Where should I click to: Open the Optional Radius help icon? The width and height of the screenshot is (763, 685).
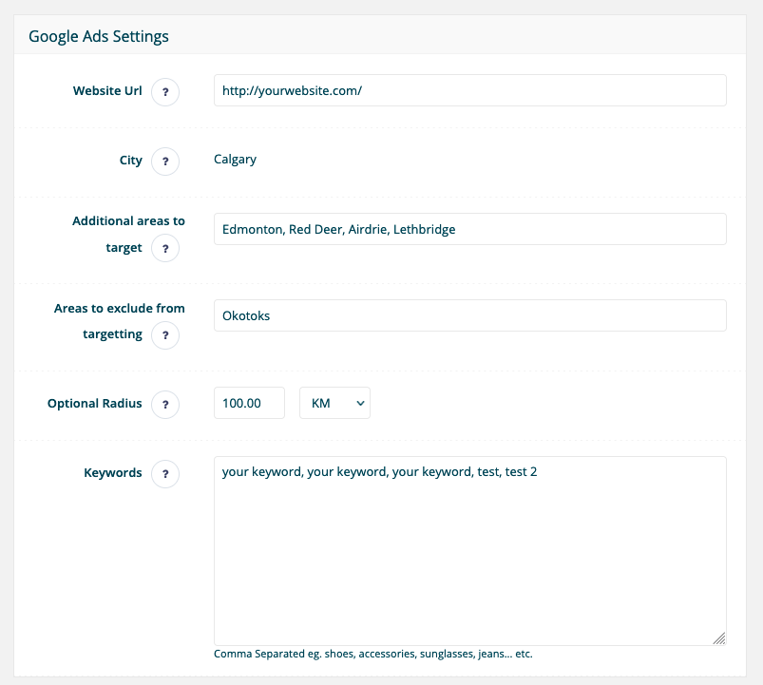165,405
